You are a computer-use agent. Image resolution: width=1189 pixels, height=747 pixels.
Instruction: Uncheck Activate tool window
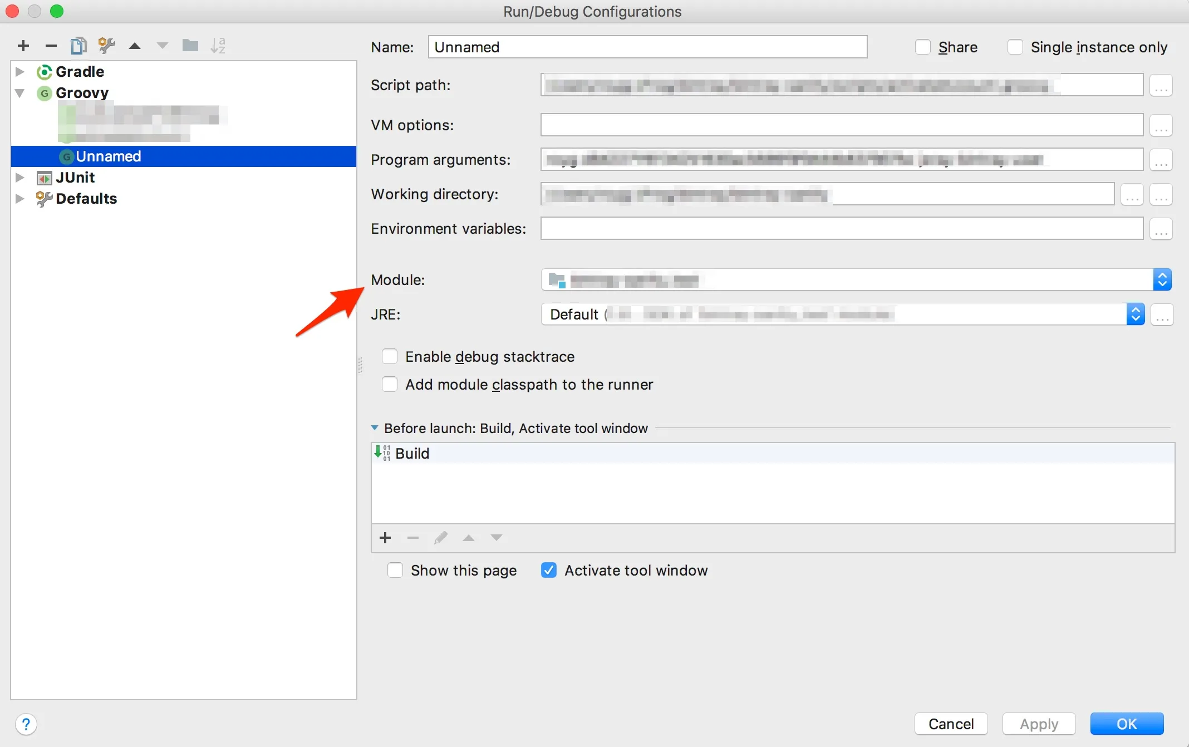click(x=549, y=571)
